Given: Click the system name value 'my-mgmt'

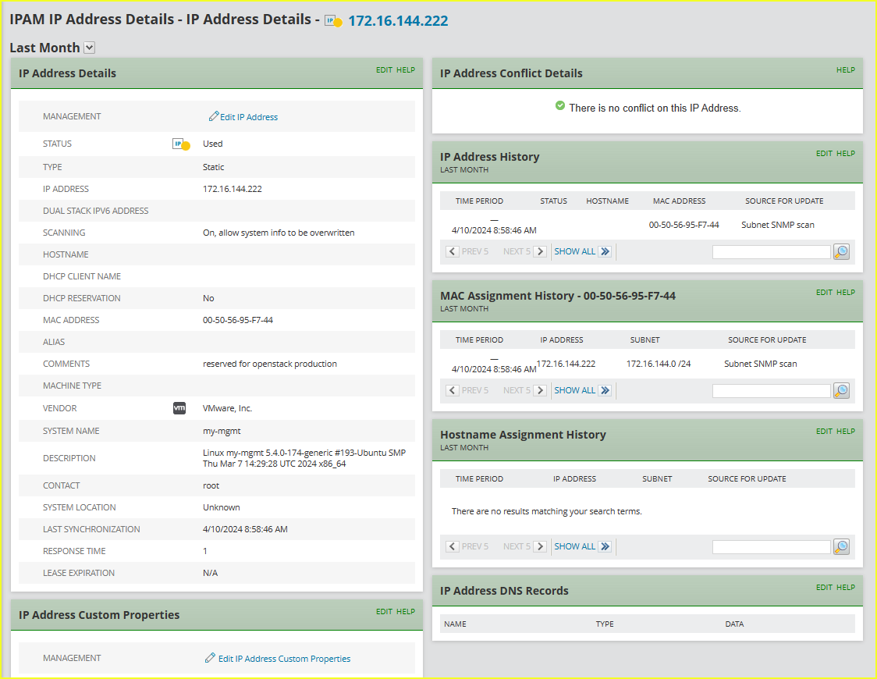Looking at the screenshot, I should (x=222, y=432).
